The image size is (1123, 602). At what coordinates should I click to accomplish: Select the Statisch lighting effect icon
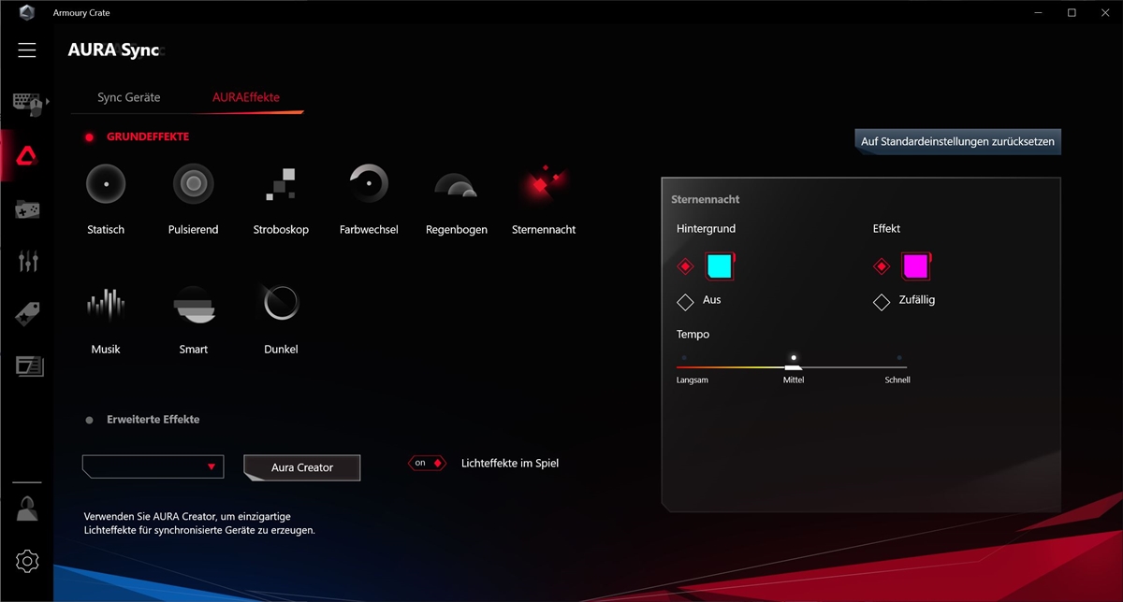pyautogui.click(x=106, y=184)
